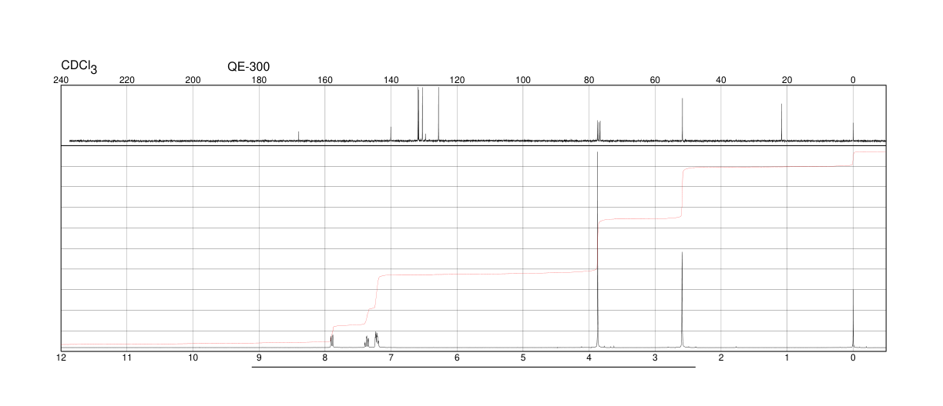This screenshot has height=406, width=943.
Task: Click the CDCl3 solvent label
Action: click(x=79, y=67)
